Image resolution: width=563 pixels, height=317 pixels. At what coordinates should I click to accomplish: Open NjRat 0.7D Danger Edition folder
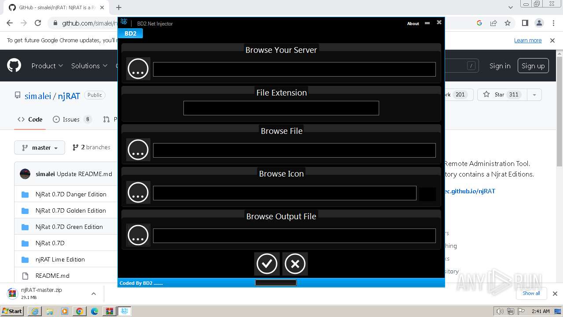(x=71, y=194)
